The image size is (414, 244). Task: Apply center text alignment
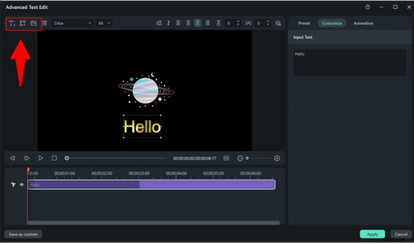pyautogui.click(x=198, y=23)
